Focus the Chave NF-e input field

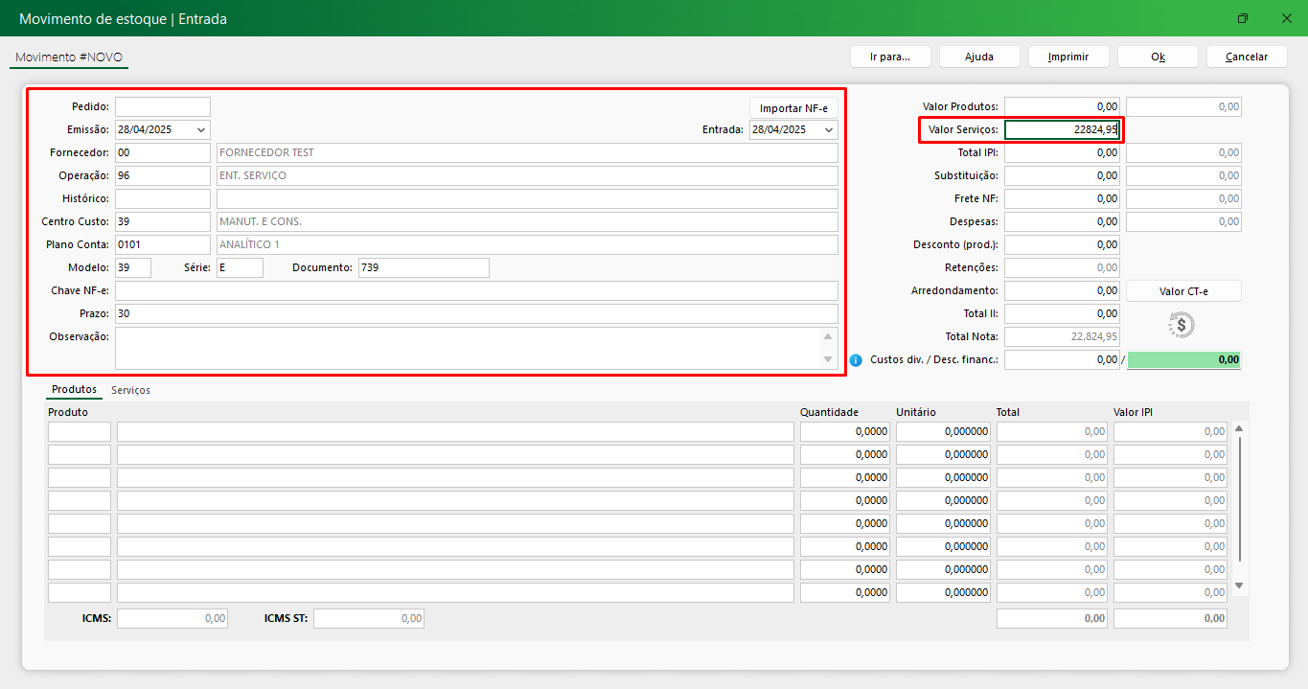coord(476,291)
